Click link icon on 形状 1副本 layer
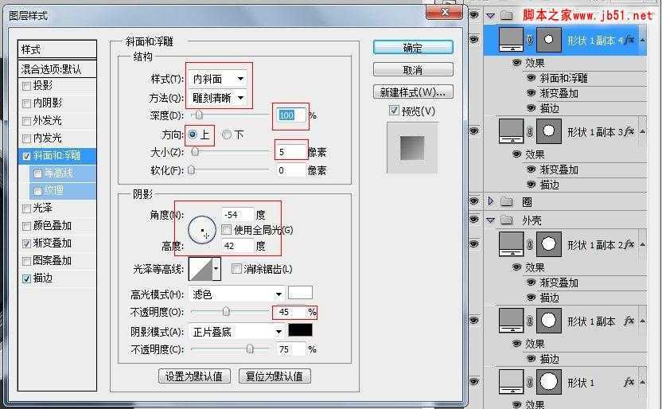The height and width of the screenshot is (409, 662). (530, 321)
